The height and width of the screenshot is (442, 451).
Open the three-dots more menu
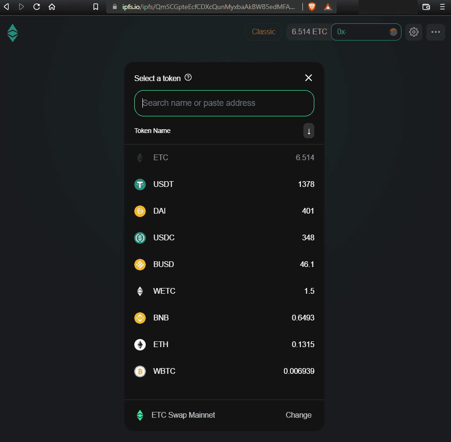435,32
